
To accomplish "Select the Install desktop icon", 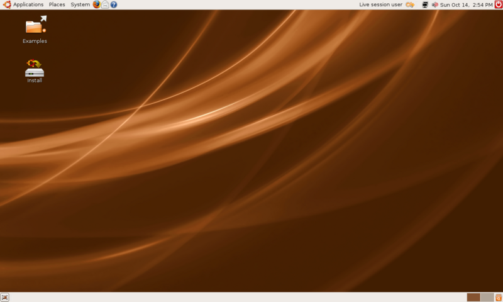I will (35, 71).
